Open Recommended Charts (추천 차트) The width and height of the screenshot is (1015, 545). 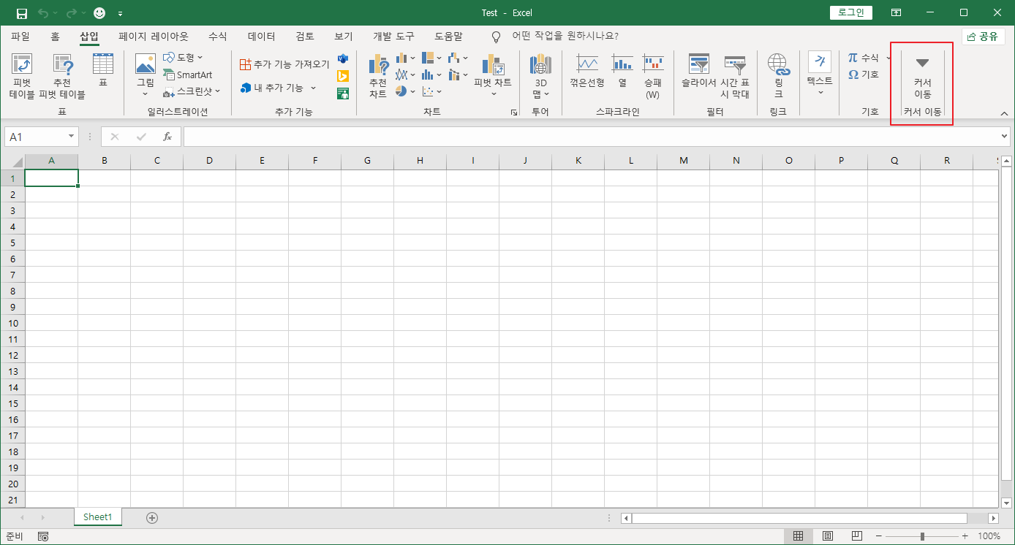click(x=378, y=76)
